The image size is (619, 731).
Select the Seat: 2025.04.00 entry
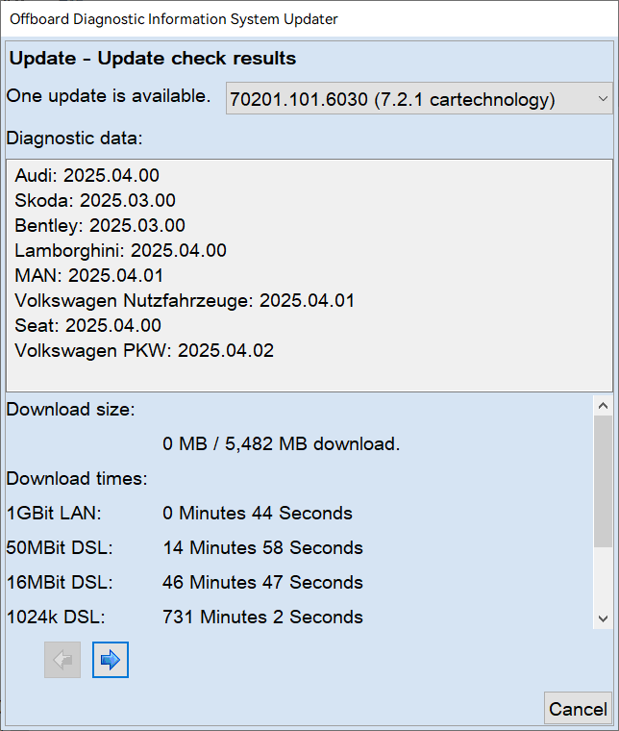(x=88, y=326)
